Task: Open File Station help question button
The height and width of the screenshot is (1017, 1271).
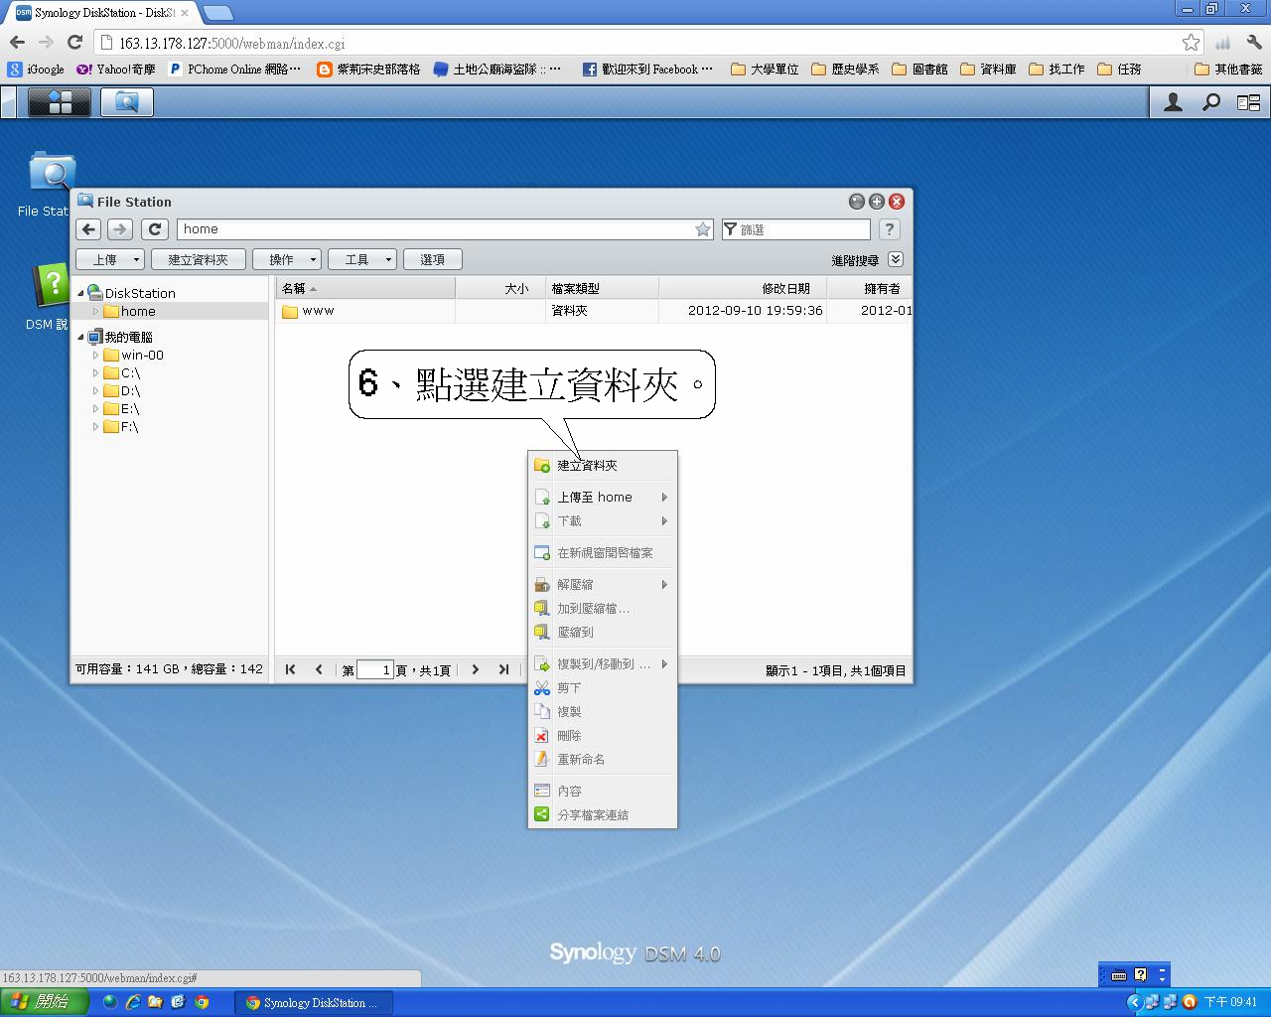Action: 890,229
